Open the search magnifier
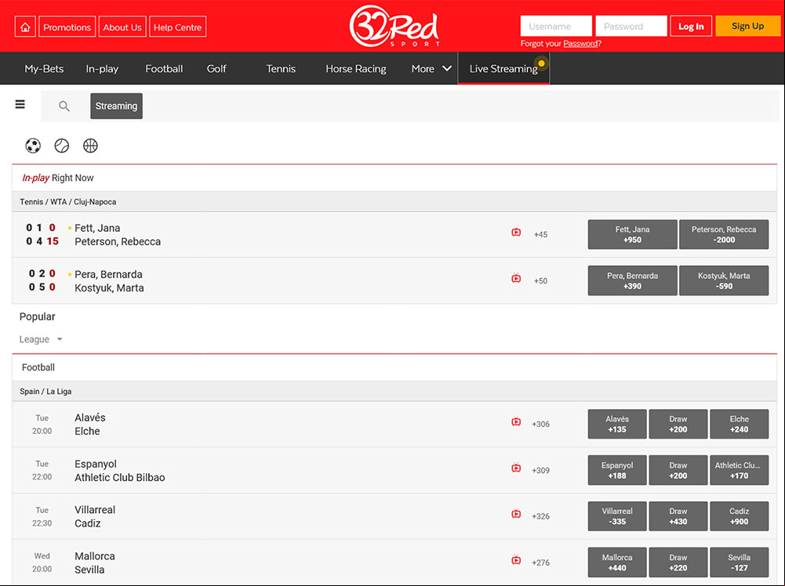The height and width of the screenshot is (586, 785). 64,106
